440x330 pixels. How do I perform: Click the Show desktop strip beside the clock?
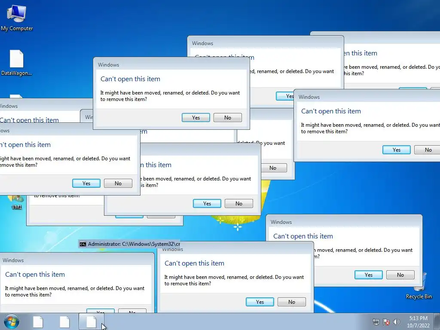[x=437, y=321]
